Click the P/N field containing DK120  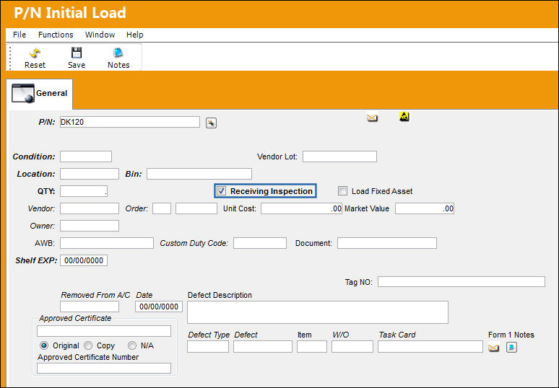130,122
